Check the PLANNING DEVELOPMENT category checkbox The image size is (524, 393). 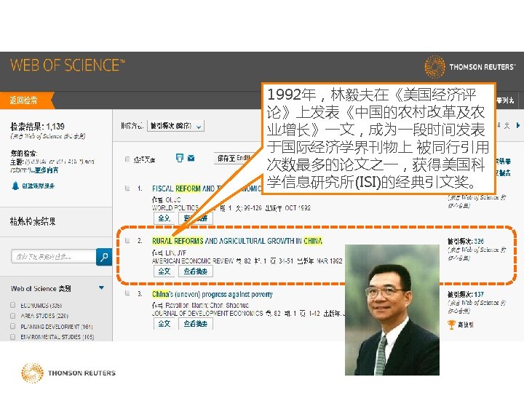(x=12, y=326)
